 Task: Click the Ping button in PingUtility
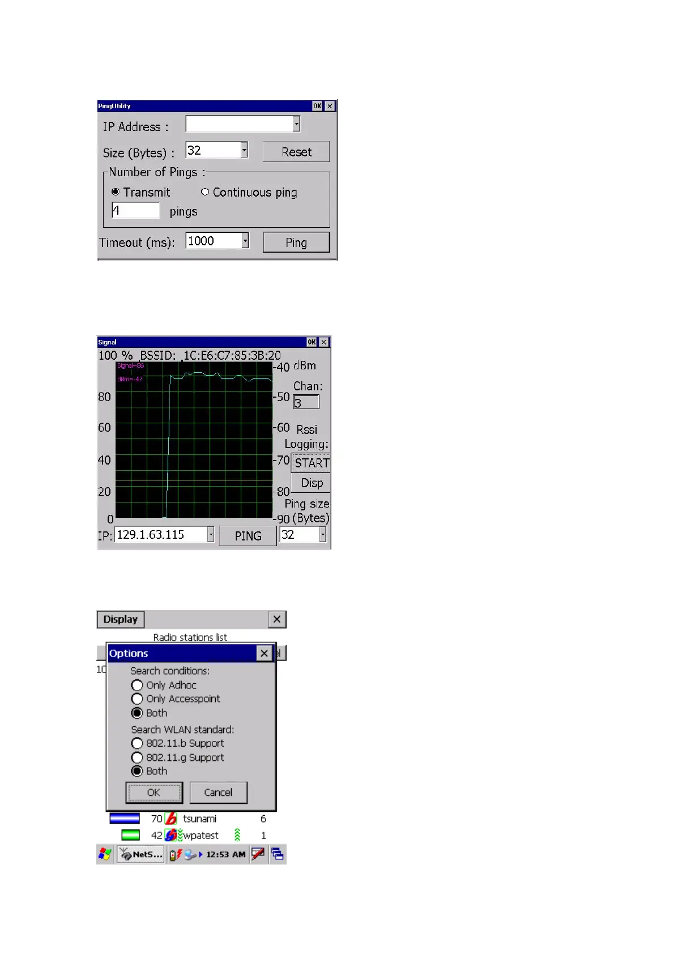click(296, 242)
